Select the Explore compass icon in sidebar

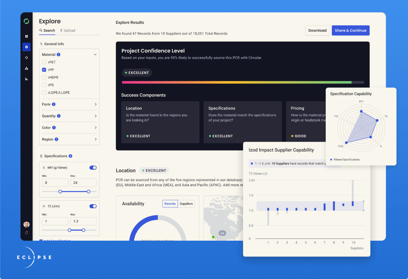click(x=26, y=47)
